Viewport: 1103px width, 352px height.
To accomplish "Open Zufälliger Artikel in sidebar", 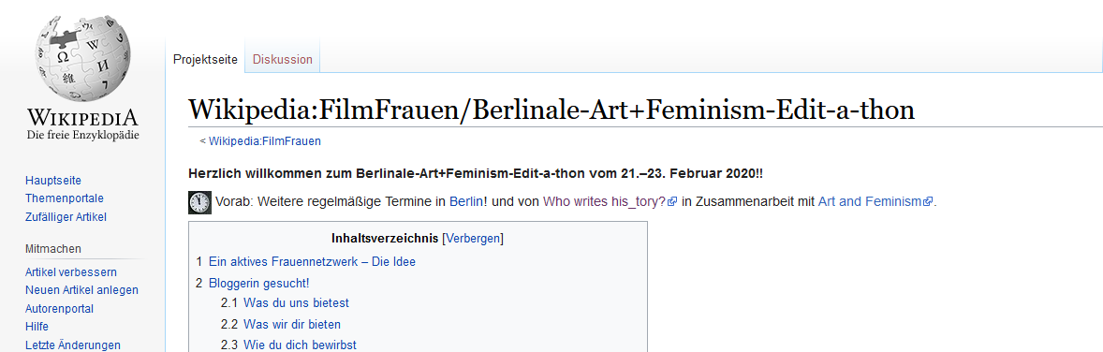I will tap(66, 217).
